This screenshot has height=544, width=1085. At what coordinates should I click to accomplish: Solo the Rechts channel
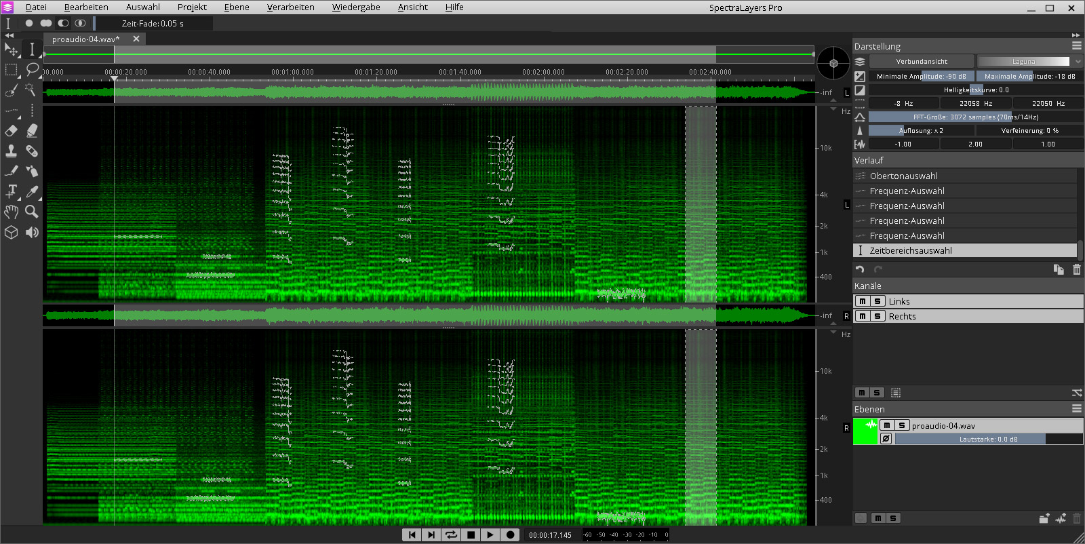coord(877,316)
